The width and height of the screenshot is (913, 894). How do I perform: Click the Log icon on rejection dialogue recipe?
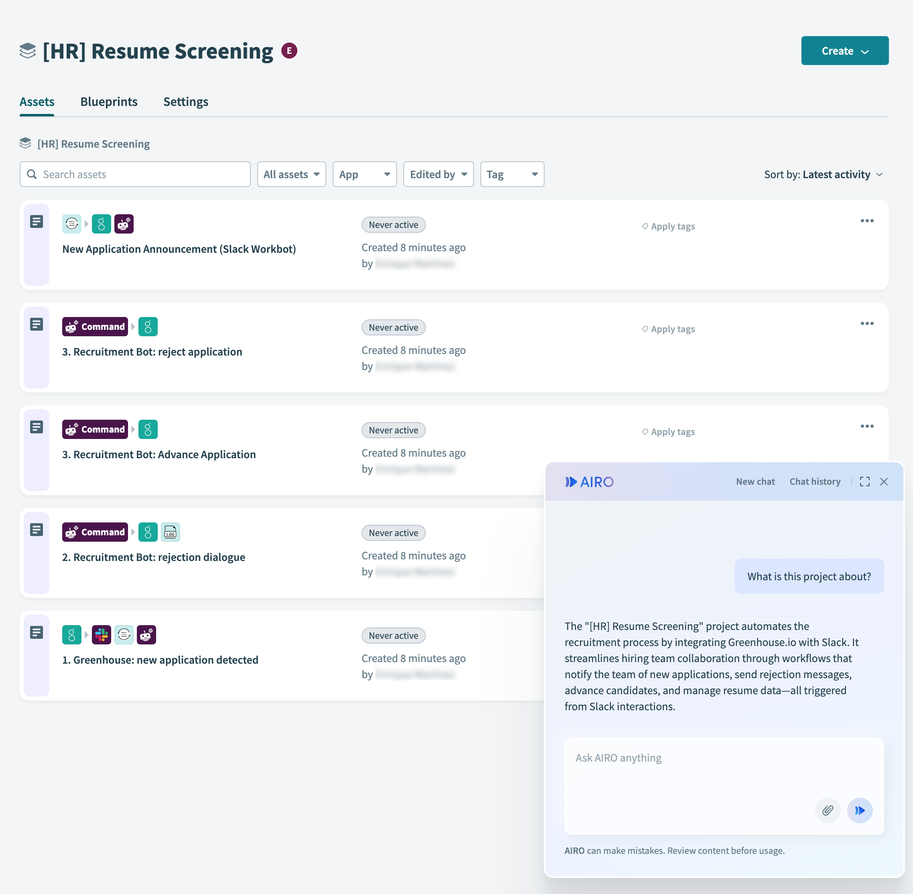(171, 532)
